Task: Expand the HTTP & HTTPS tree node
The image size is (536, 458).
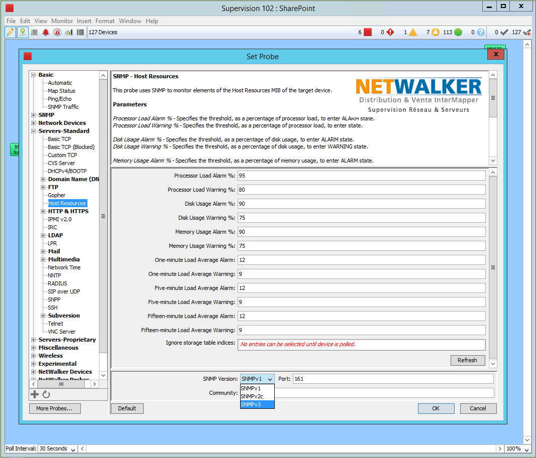Action: pos(43,211)
